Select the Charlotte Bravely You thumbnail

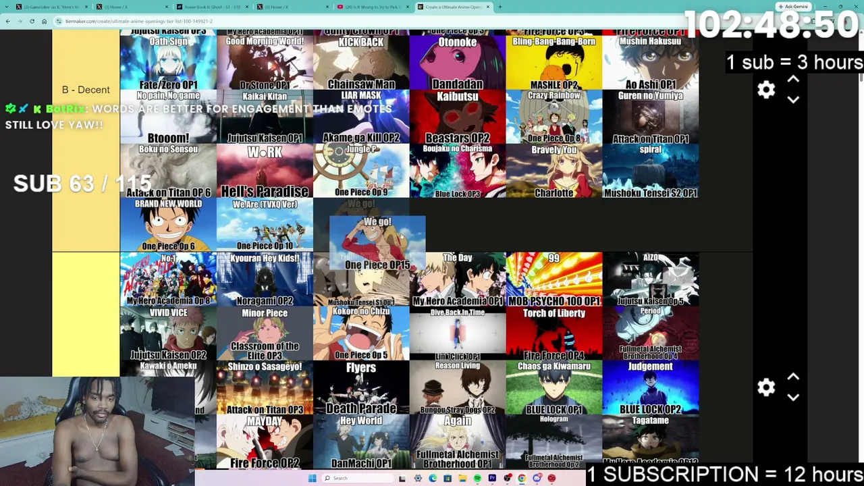(554, 171)
